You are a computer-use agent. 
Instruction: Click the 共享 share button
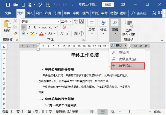157,13
